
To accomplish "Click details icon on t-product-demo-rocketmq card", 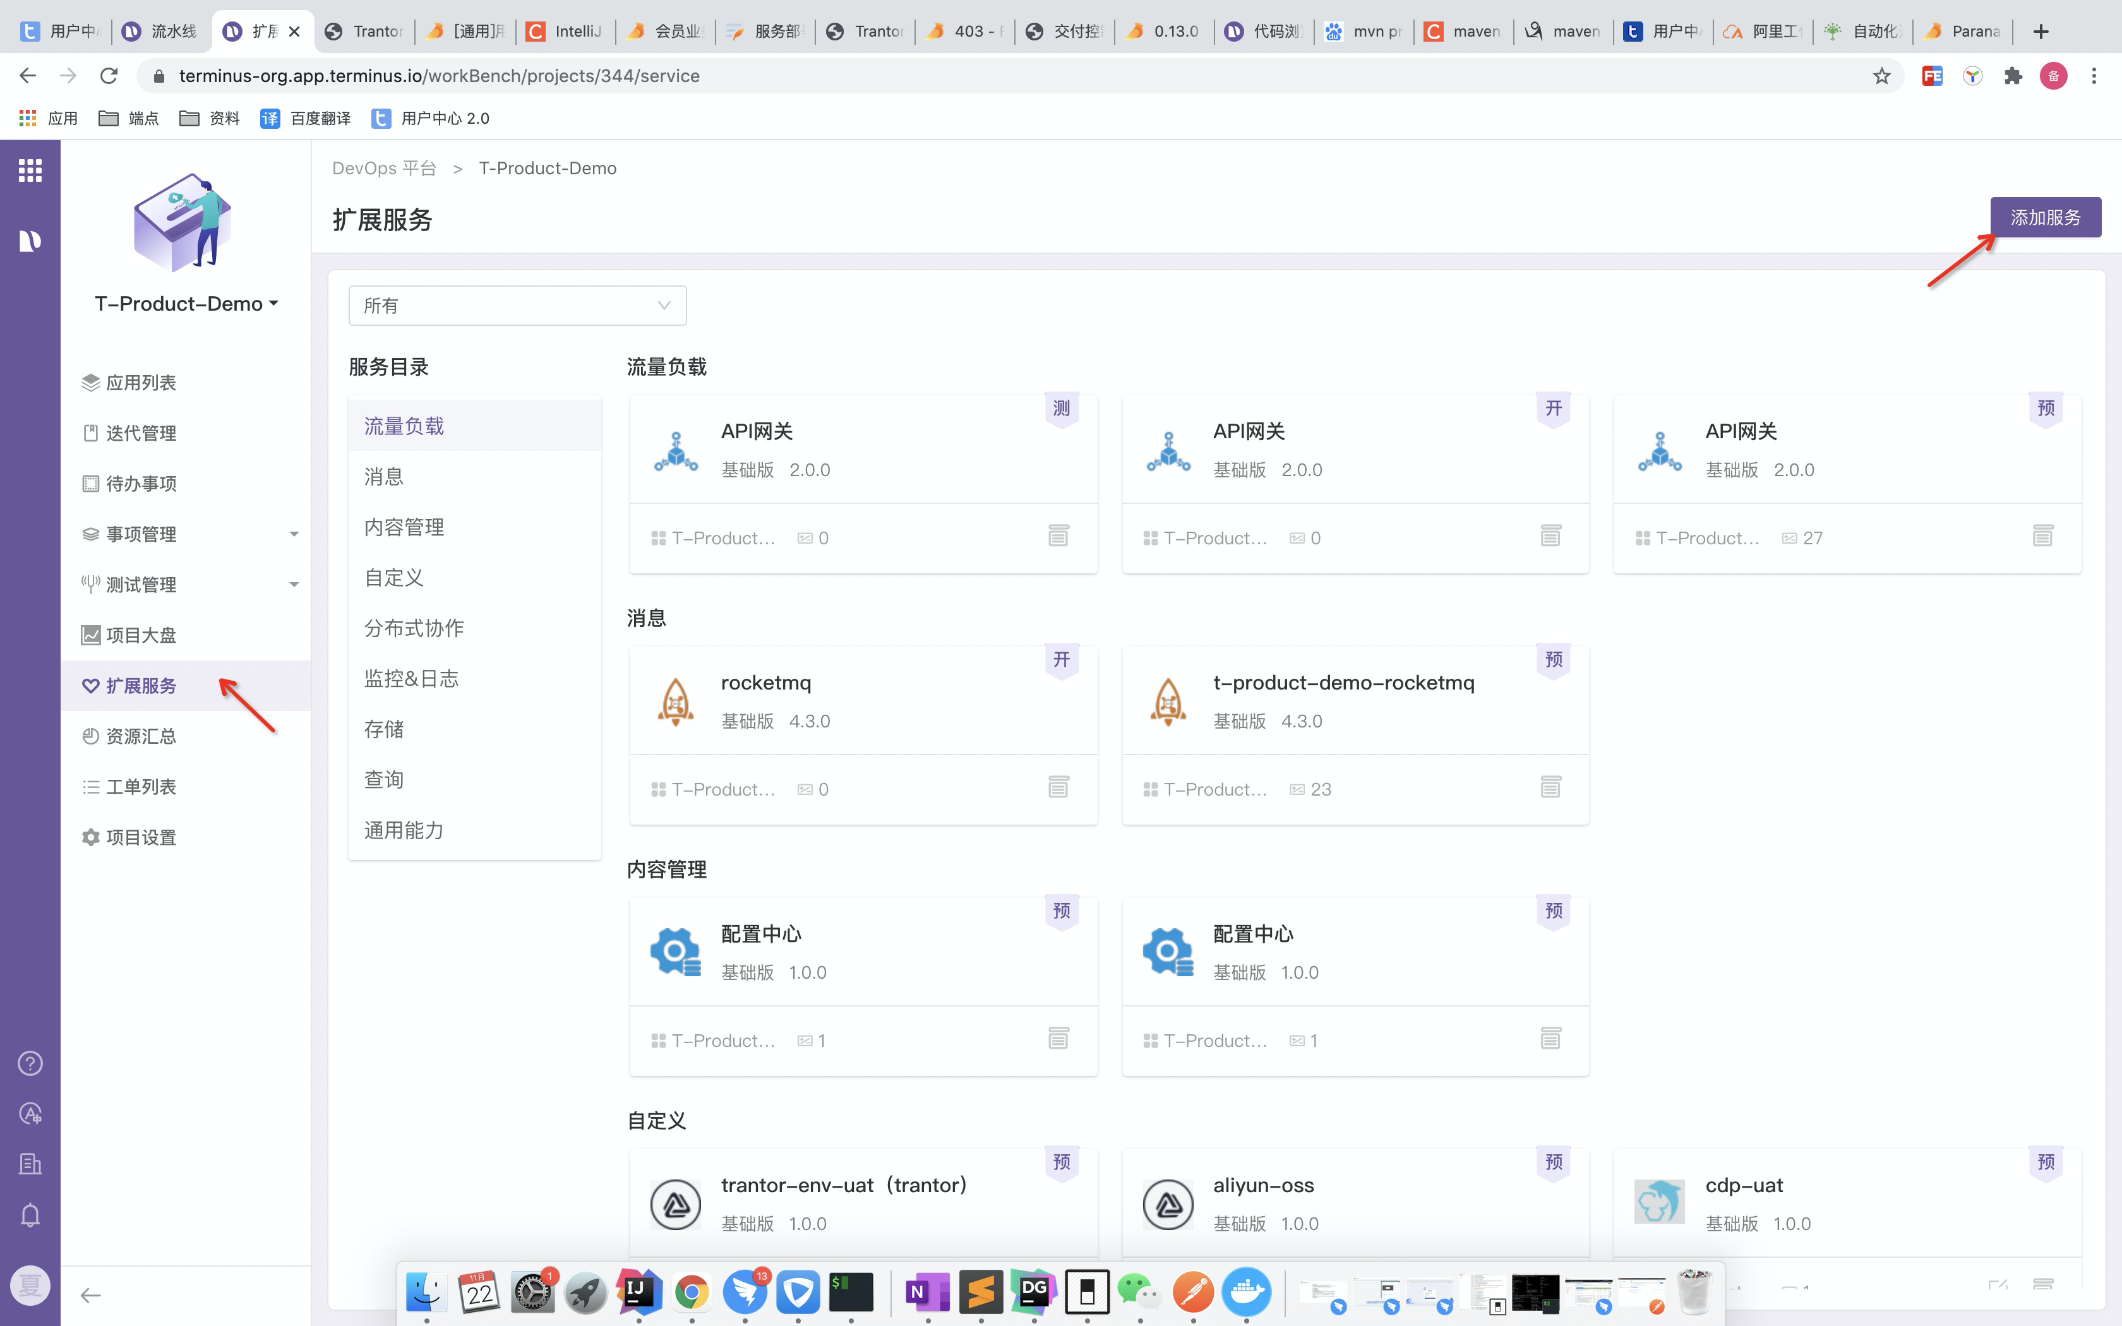I will pyautogui.click(x=1550, y=787).
